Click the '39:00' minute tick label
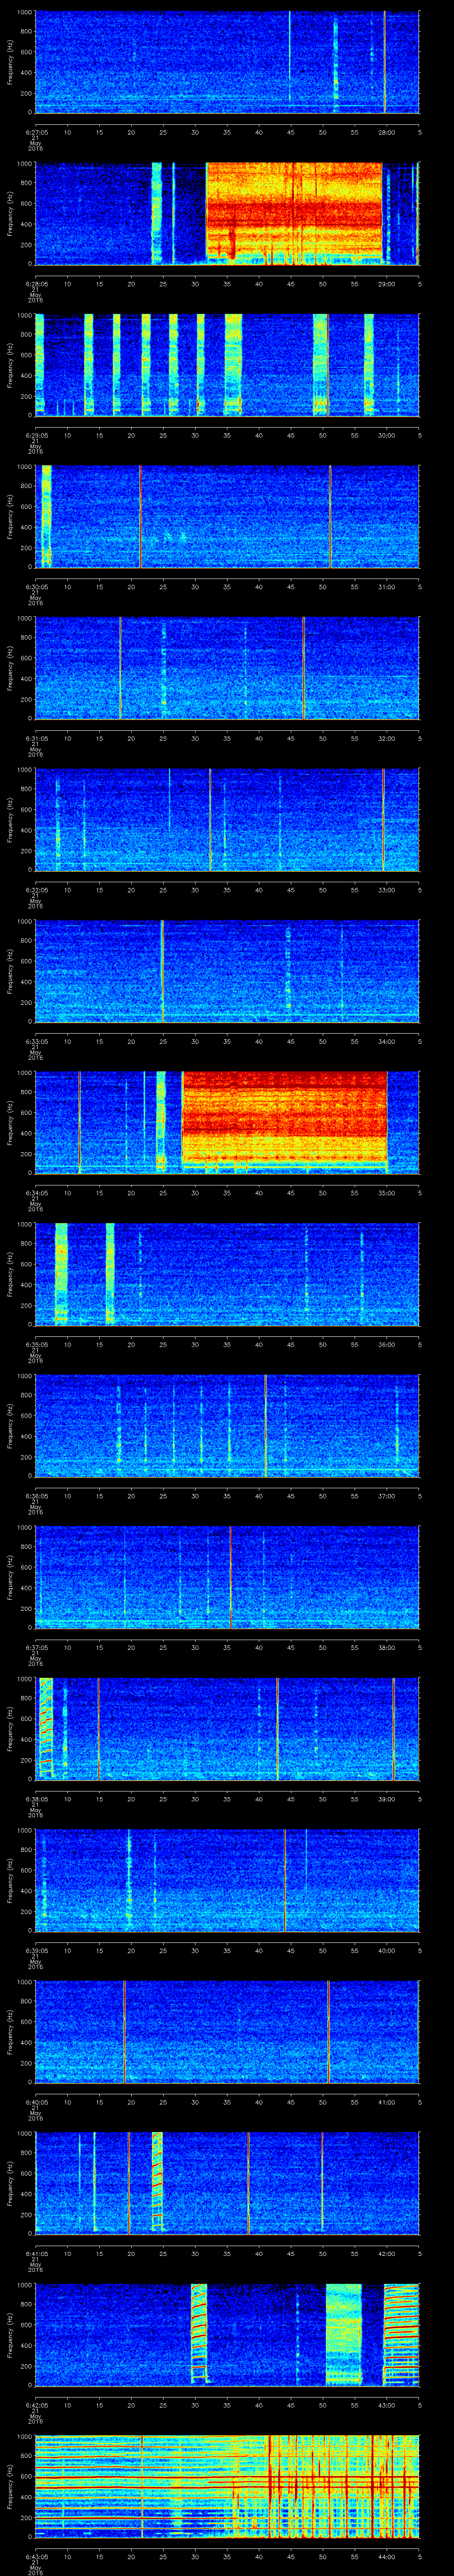 [x=386, y=1798]
